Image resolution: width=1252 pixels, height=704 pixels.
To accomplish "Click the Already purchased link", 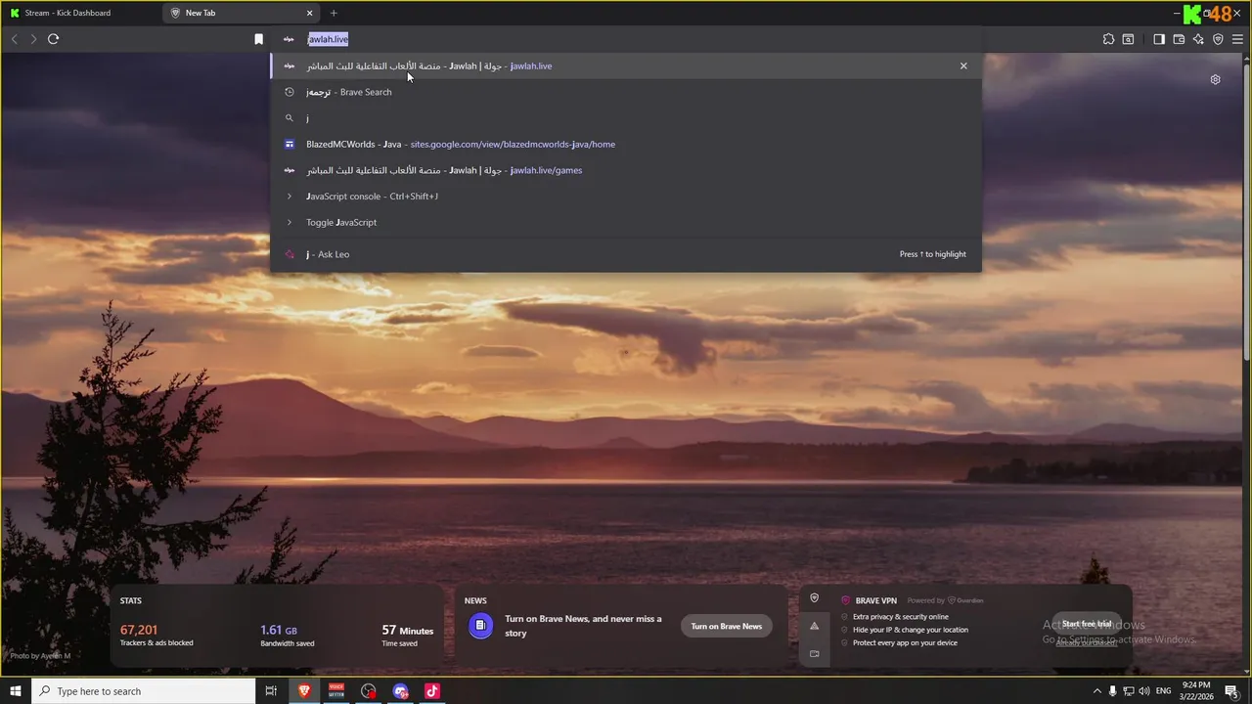I will (x=1087, y=642).
